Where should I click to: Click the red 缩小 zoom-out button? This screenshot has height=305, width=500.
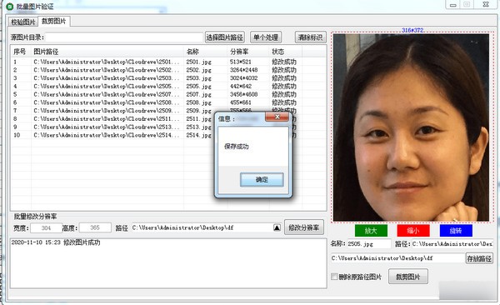click(413, 231)
